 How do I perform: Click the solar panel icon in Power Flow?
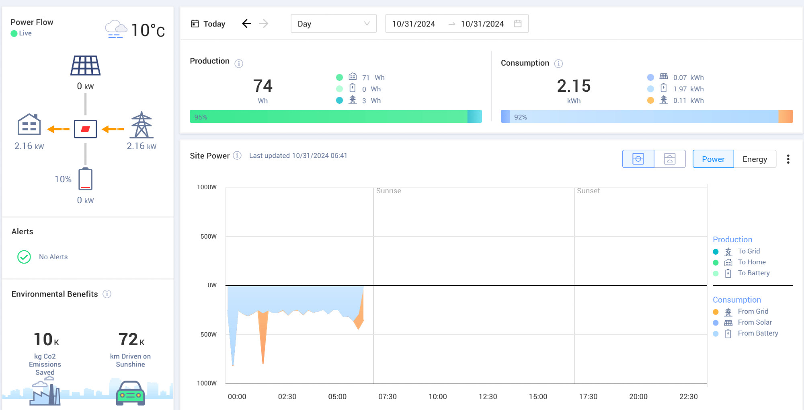(85, 65)
